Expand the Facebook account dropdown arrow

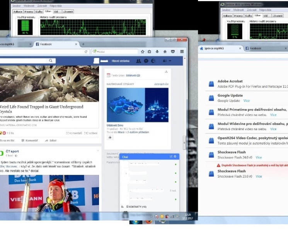pyautogui.click(x=170, y=61)
